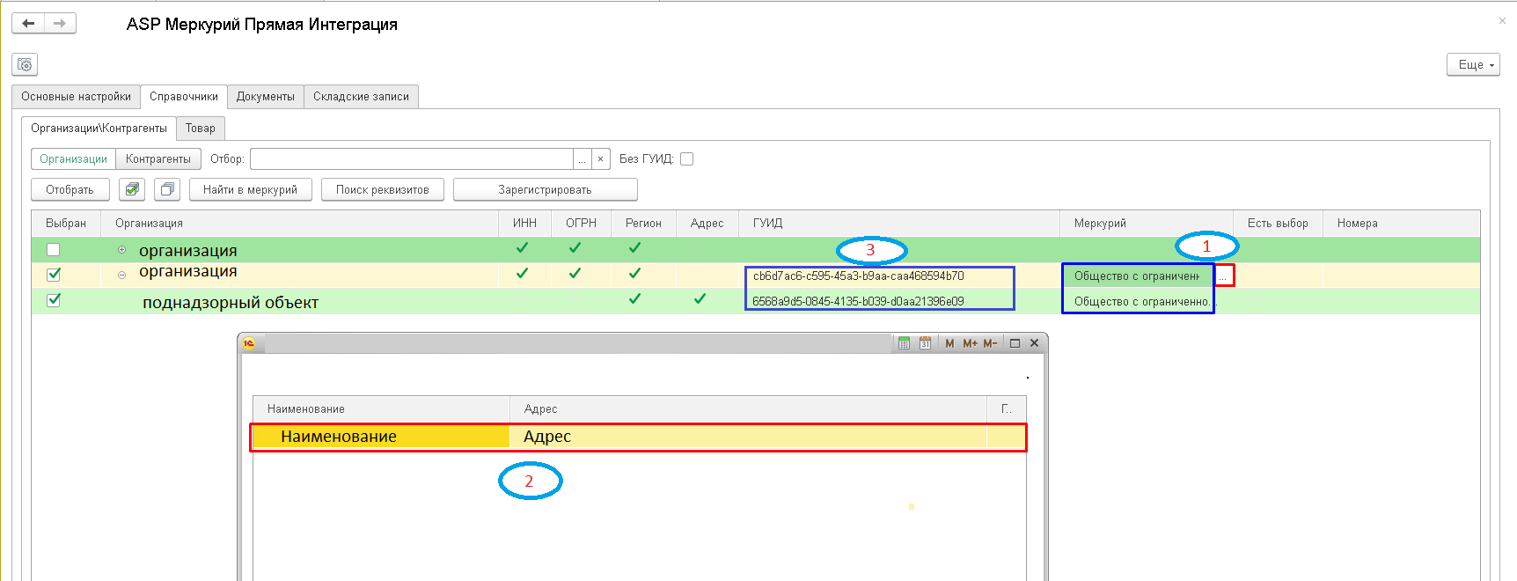Screen dimensions: 1517x581
Task: Click the Наименование column header in the popup
Action: coord(382,409)
